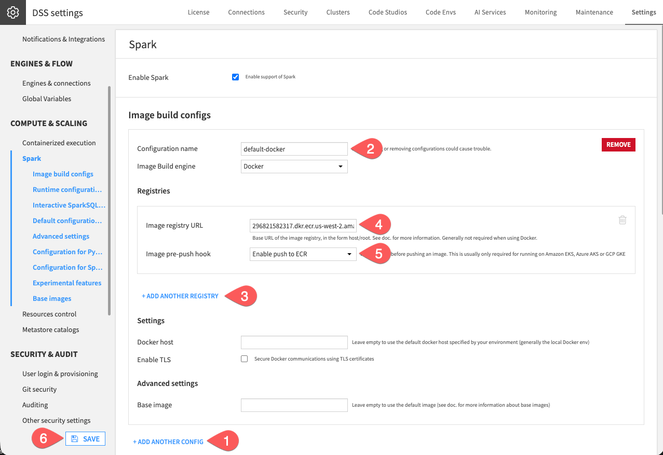
Task: Switch to Code Studios tab
Action: tap(388, 12)
